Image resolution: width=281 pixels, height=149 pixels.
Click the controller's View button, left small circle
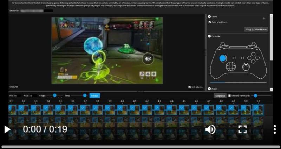234,58
